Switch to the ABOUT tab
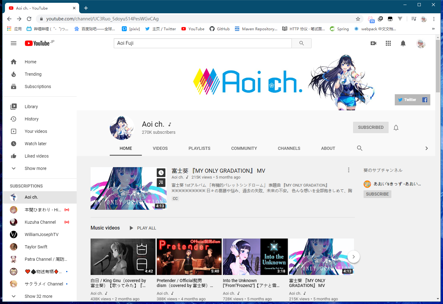Screen dimensions: 443x304 (x=328, y=148)
